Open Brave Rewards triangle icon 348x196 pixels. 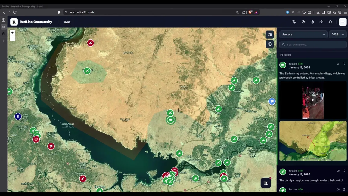(x=256, y=12)
